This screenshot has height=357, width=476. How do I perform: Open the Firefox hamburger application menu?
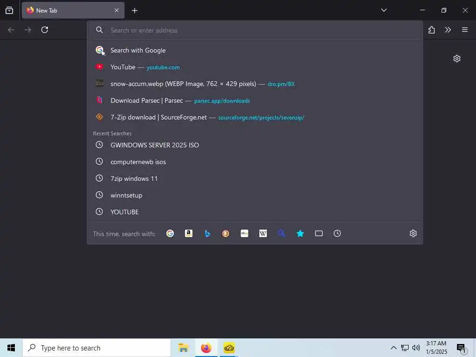pos(465,30)
